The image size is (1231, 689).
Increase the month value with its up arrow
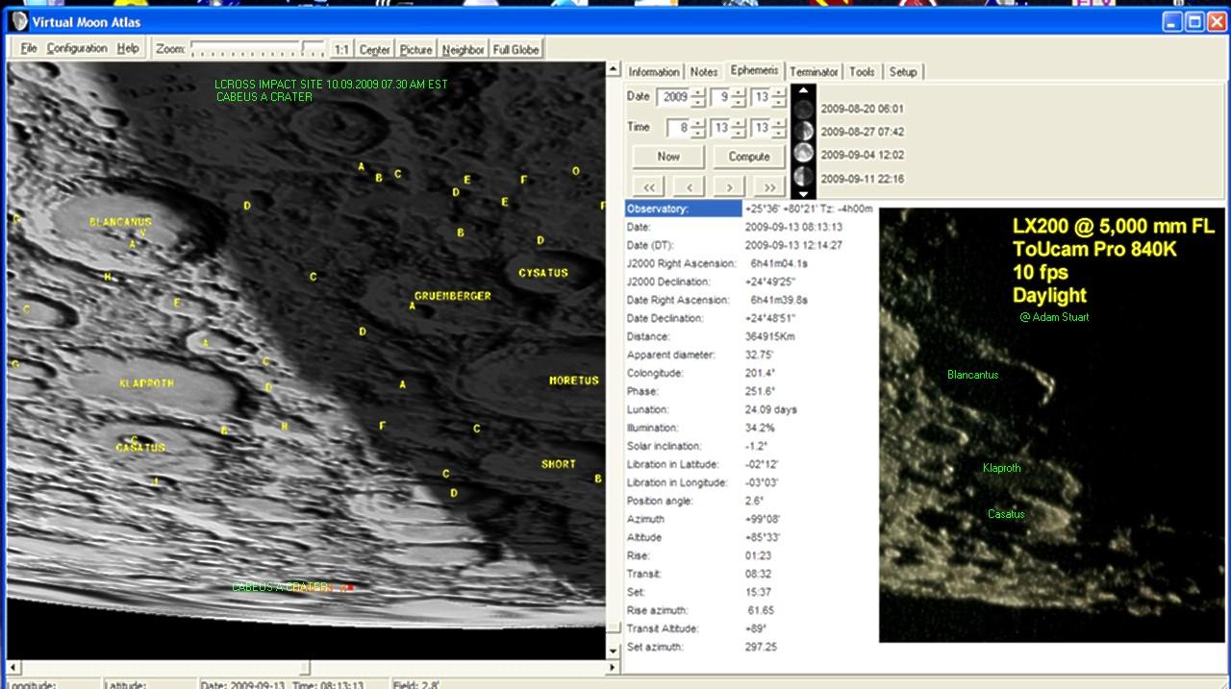tap(739, 92)
